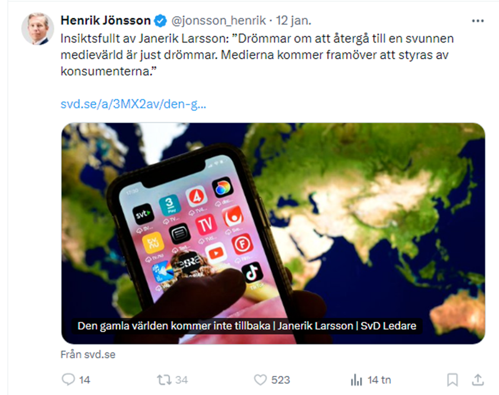
Task: Click the 34 reposts count
Action: coord(181,380)
